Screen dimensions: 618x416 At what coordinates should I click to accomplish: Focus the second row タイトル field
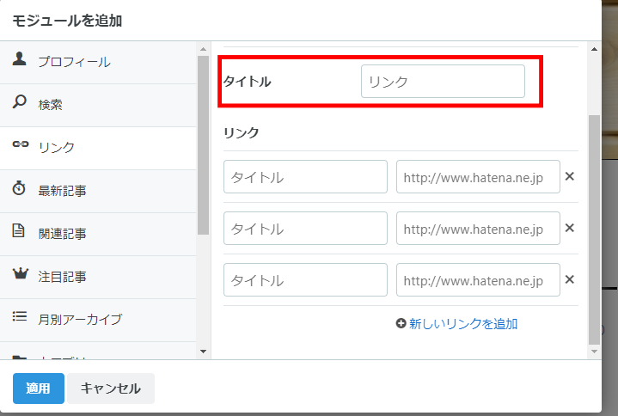305,228
